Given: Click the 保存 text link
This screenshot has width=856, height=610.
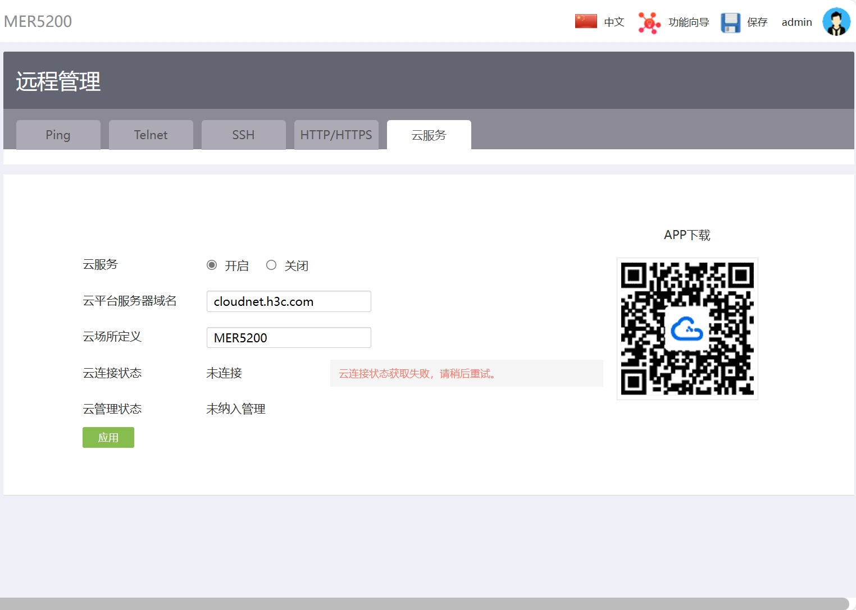Looking at the screenshot, I should click(x=757, y=22).
